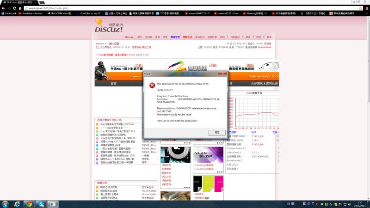Screen dimensions: 370x208
Task: Open the fourth taskbar application icon
Action: click(x=53, y=204)
